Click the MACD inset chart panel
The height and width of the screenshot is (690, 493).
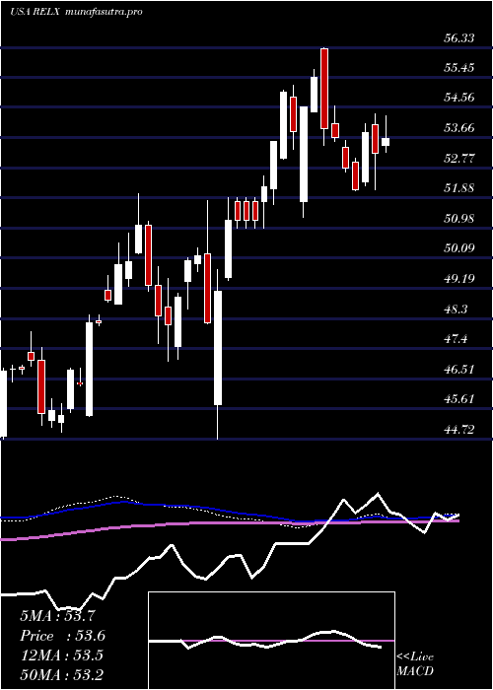(x=271, y=641)
